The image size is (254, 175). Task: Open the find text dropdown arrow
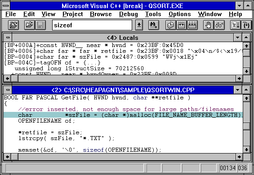[139, 25]
